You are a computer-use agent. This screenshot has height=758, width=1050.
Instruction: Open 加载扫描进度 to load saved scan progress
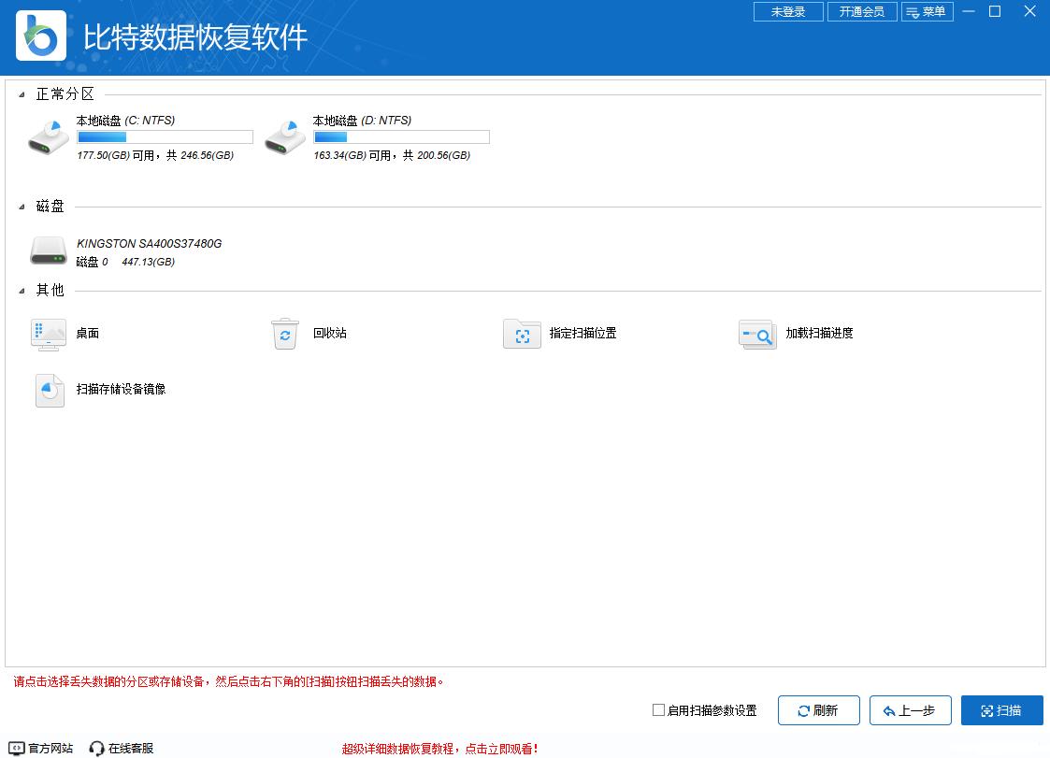point(757,334)
